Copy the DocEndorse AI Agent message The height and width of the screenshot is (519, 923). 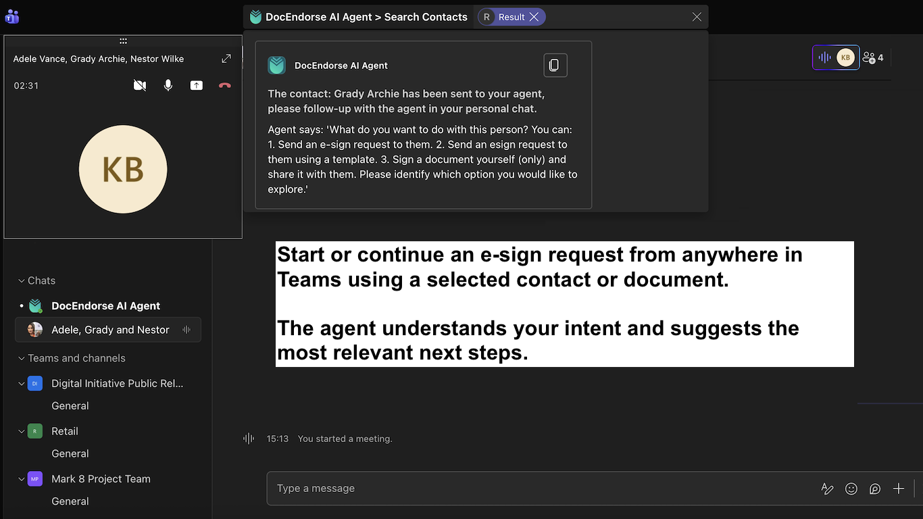[554, 65]
